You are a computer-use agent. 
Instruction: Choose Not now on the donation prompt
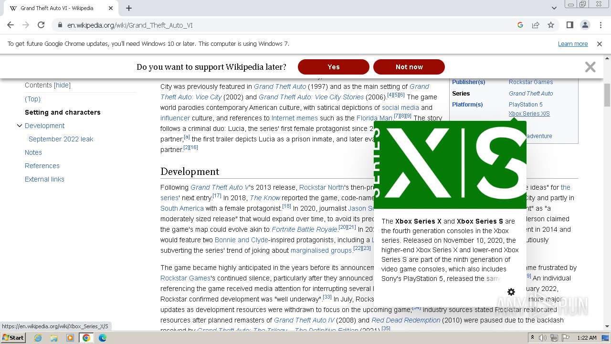(x=409, y=67)
